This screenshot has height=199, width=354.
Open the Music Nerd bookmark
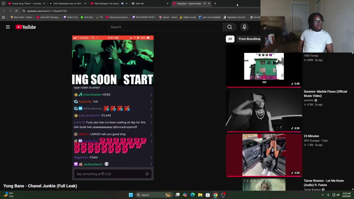(22, 17)
